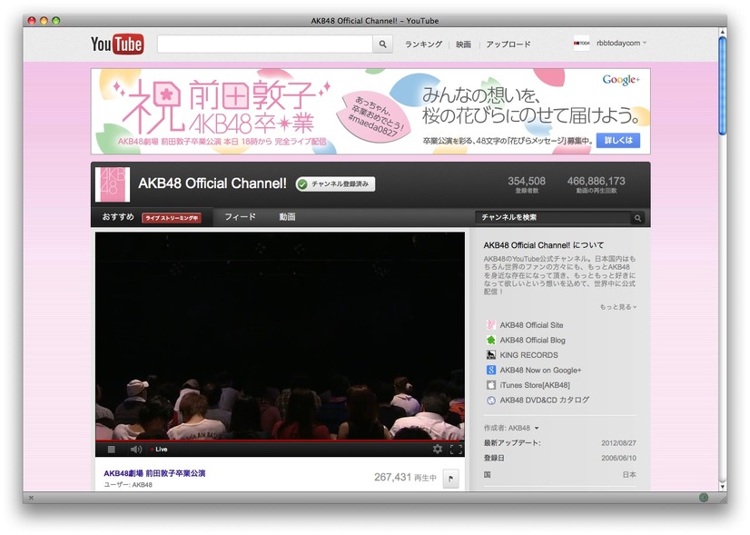Viewport: 750px width, 535px height.
Task: Click the 最新アップデート date 2012/08/27
Action: (619, 443)
